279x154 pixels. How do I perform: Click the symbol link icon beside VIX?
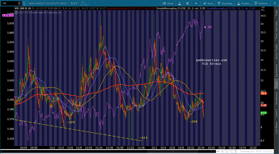point(24,3)
